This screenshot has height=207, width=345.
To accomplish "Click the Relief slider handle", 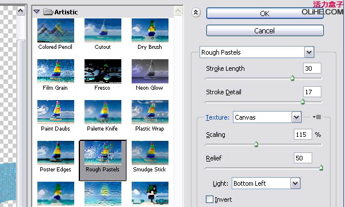I will [321, 168].
